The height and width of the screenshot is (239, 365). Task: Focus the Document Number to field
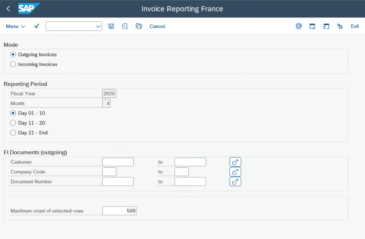[x=190, y=181]
